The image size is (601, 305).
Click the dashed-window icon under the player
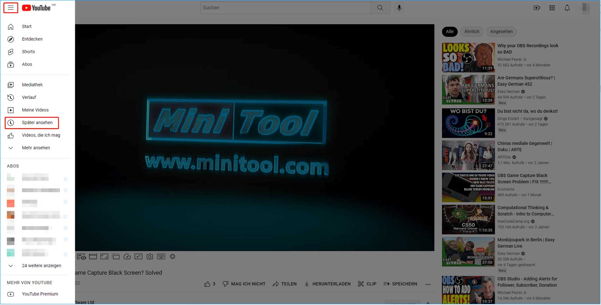(x=116, y=257)
